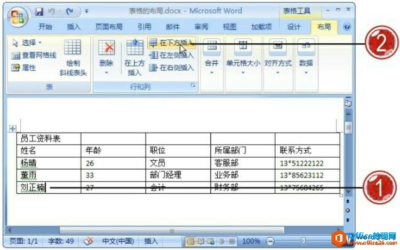Select the table 布局 tab
The image size is (400, 250).
[324, 26]
